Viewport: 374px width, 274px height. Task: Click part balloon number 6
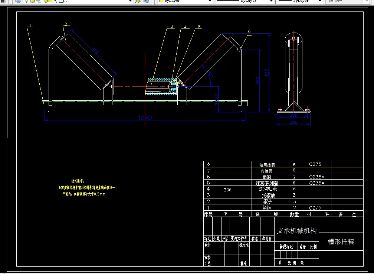tap(249, 31)
